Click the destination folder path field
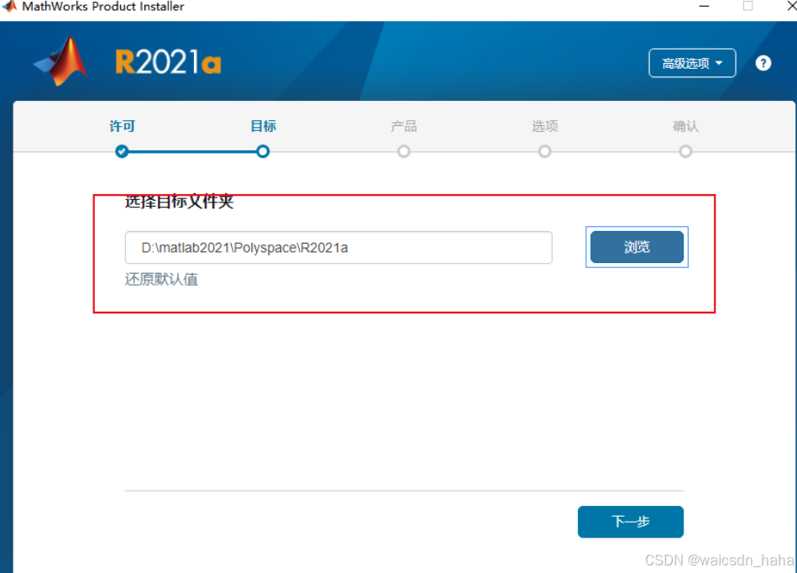Image resolution: width=797 pixels, height=573 pixels. tap(338, 248)
